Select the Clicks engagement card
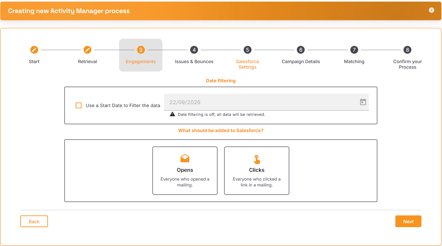Screen dimensions: 442x246 [x=257, y=171]
